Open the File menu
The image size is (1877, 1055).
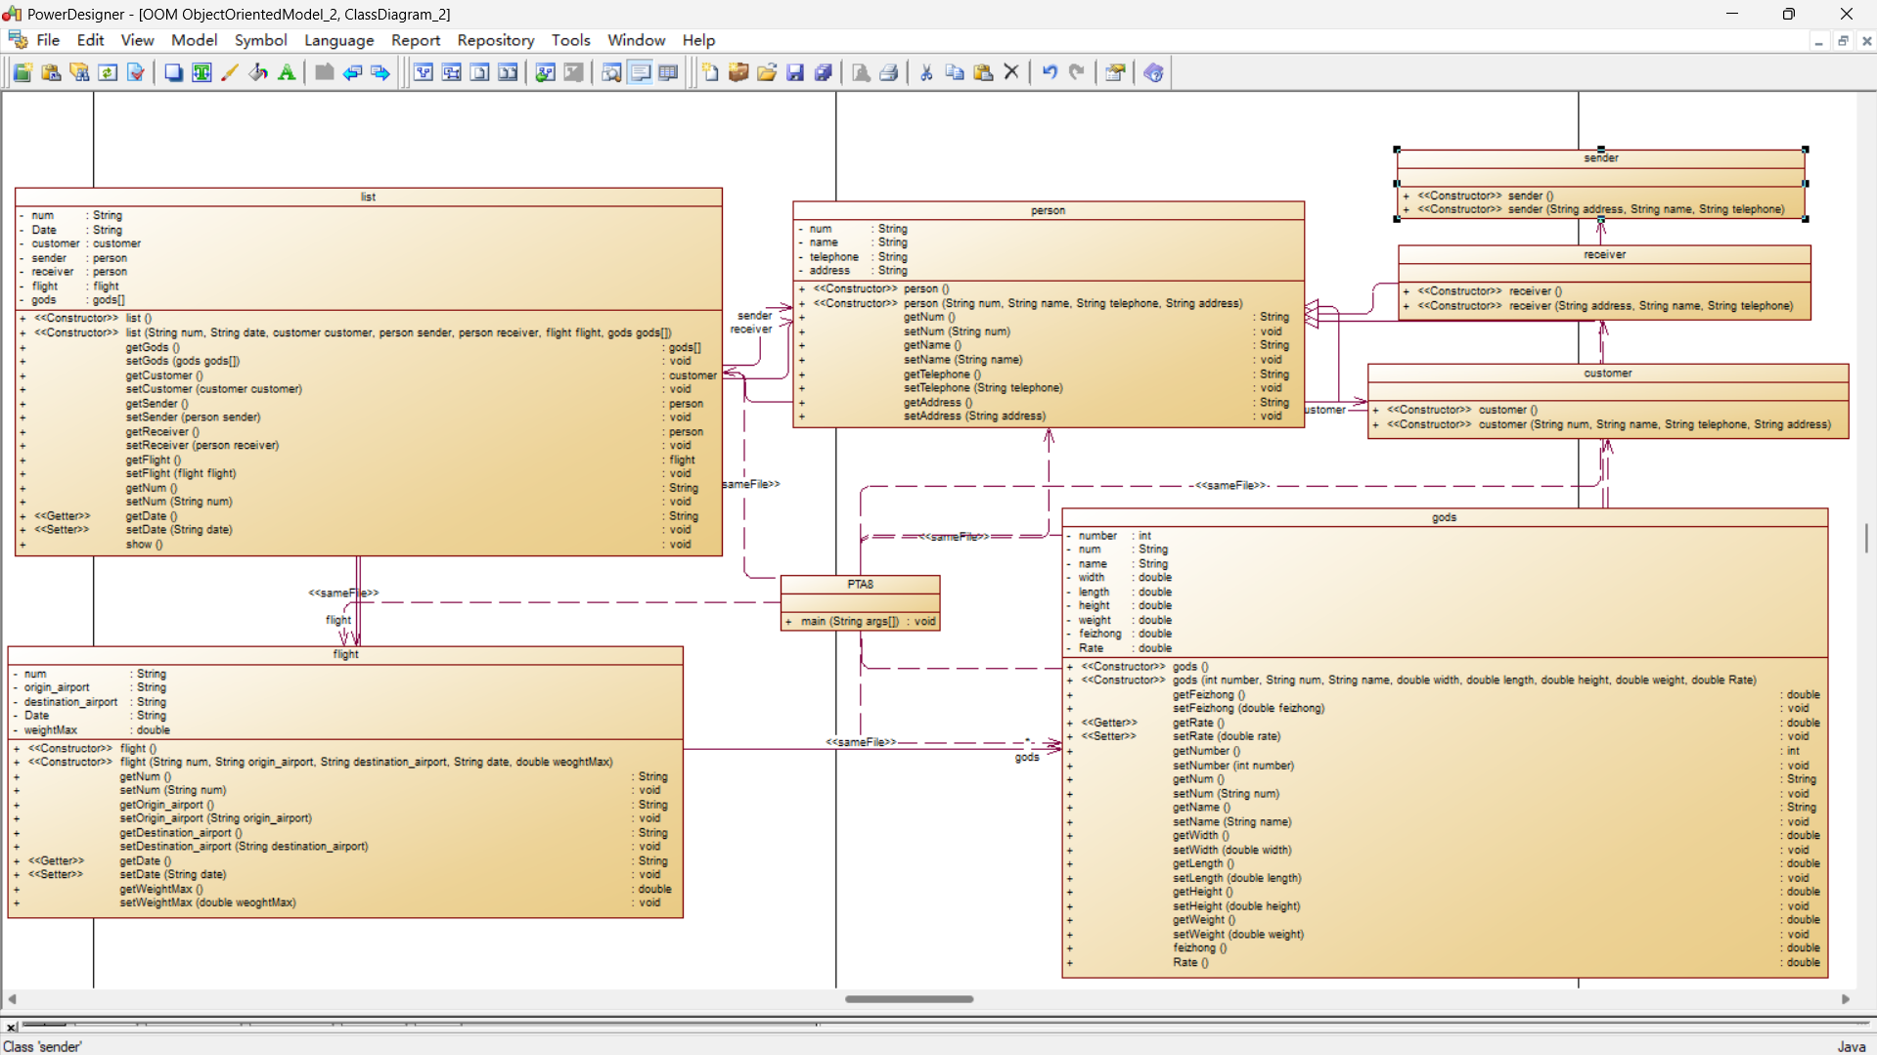48,40
